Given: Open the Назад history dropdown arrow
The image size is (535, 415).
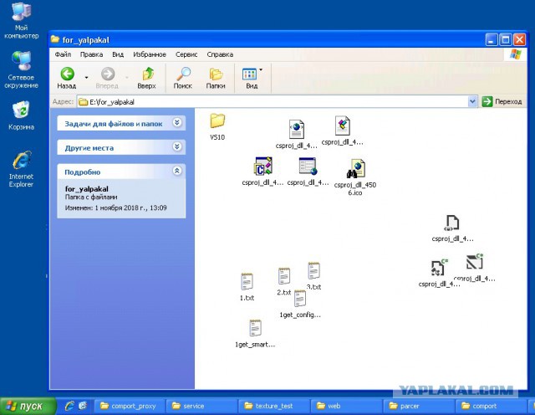Looking at the screenshot, I should point(86,78).
